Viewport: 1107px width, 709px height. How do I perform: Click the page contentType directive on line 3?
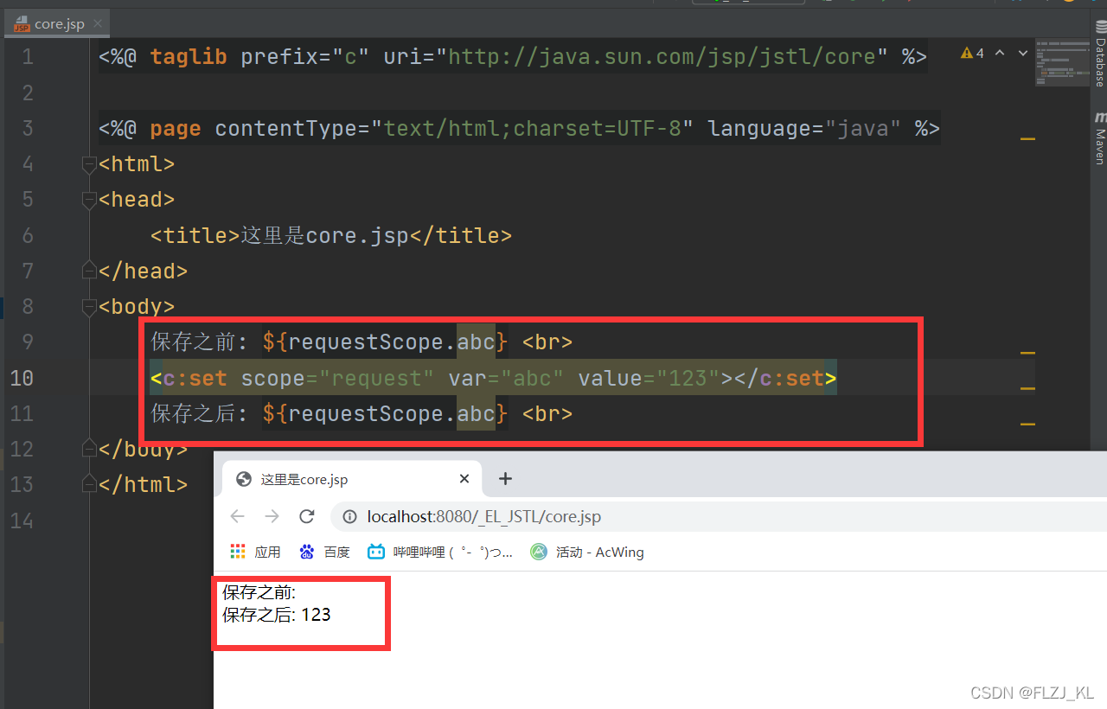tap(519, 129)
